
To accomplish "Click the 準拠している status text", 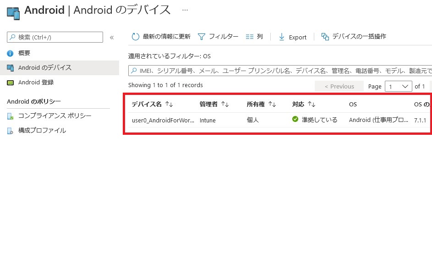I will pyautogui.click(x=319, y=120).
